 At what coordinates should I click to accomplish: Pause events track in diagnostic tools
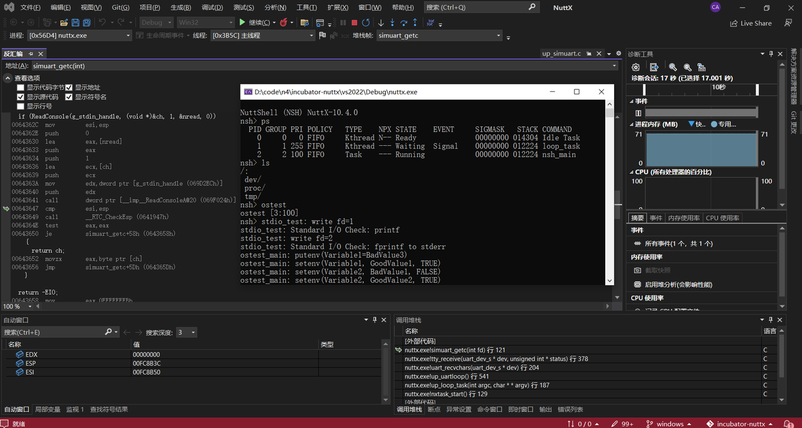pyautogui.click(x=638, y=113)
